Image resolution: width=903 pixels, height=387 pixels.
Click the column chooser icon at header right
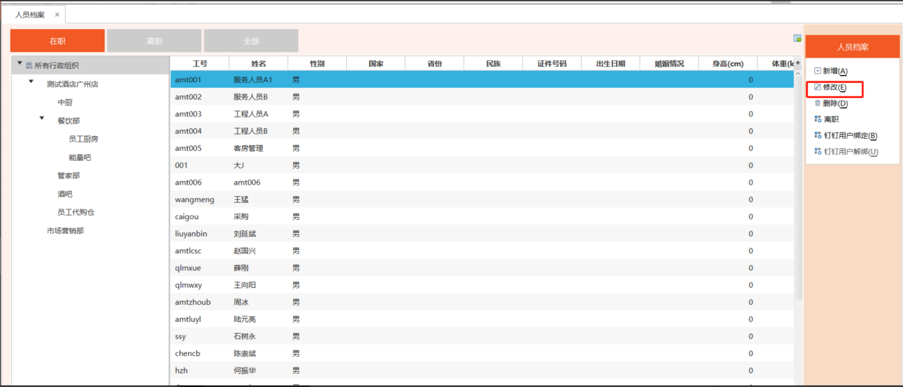[798, 63]
